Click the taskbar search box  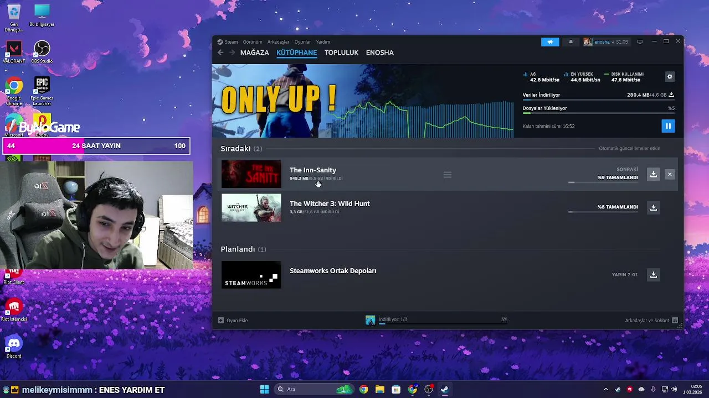315,389
